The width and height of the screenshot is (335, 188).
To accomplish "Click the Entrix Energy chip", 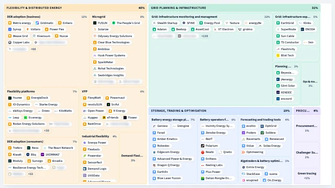I will 253,167.
